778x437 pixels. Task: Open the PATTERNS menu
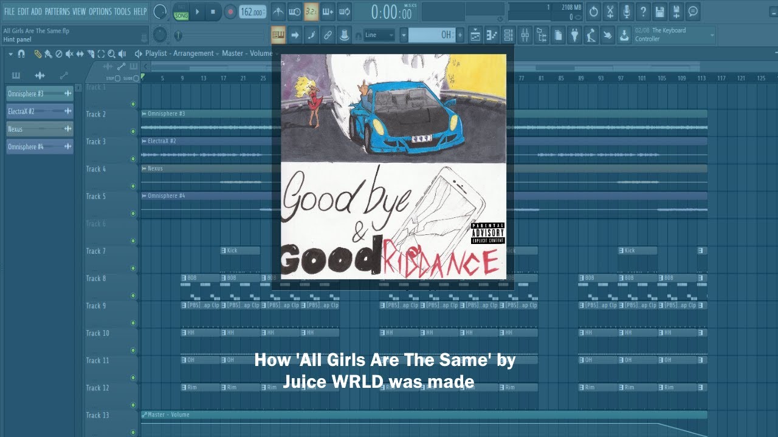click(x=57, y=12)
